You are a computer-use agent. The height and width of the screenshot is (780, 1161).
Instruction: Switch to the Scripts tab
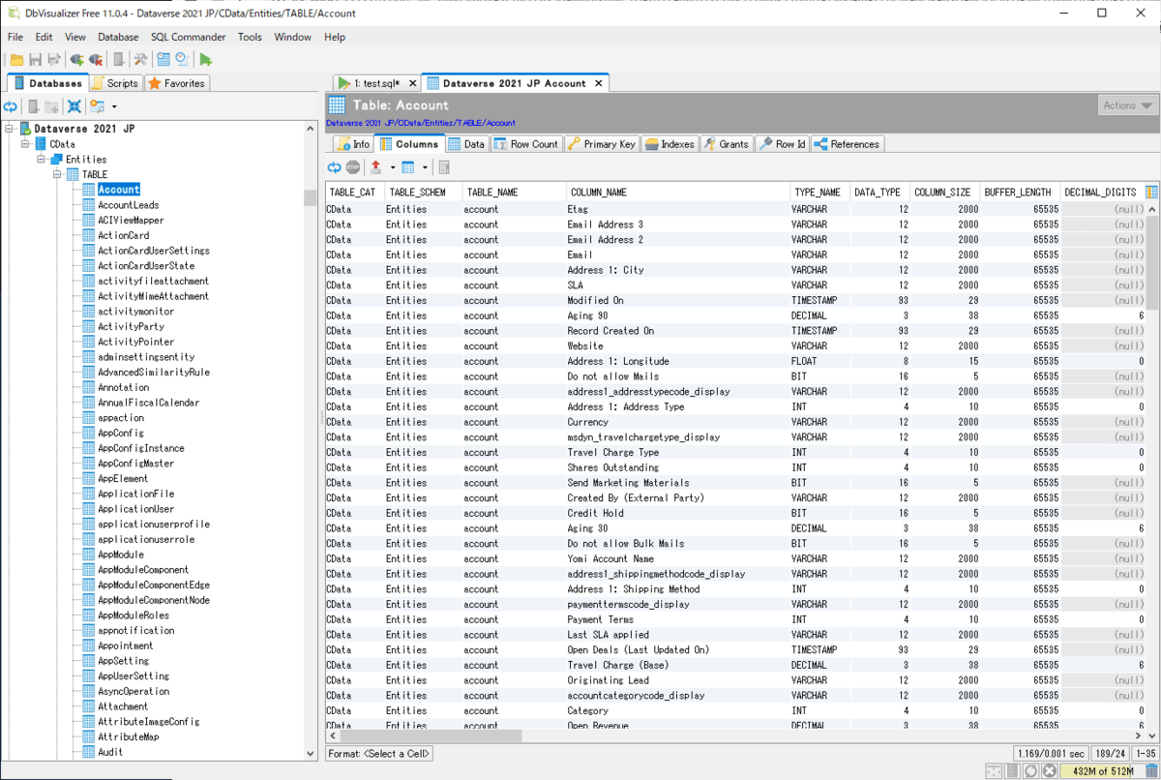tap(115, 83)
